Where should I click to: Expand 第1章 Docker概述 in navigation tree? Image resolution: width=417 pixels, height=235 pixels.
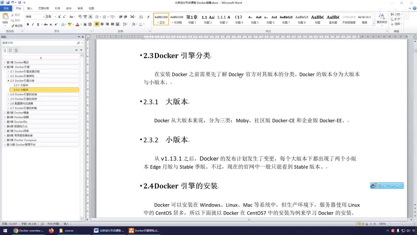[5, 62]
